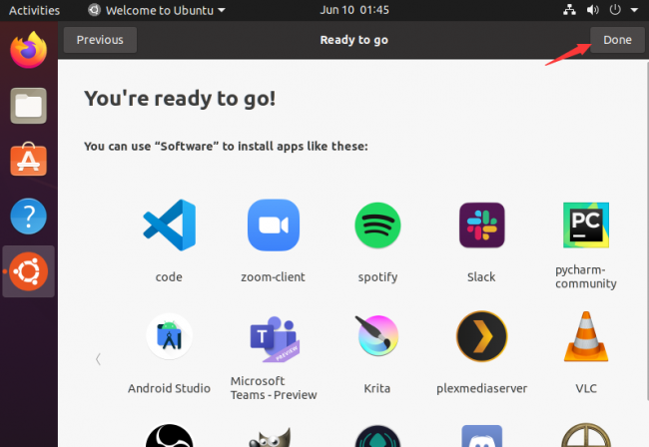Image resolution: width=649 pixels, height=447 pixels.
Task: Open the Help icon in the dock
Action: 29,216
